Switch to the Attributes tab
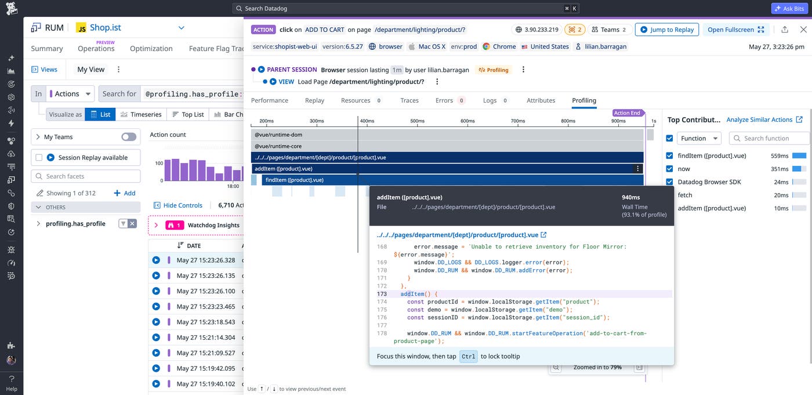812x395 pixels. [541, 100]
